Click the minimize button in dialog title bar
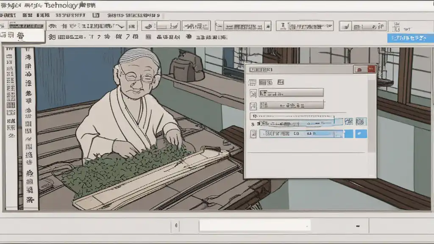The image size is (434, 244). click(360, 69)
